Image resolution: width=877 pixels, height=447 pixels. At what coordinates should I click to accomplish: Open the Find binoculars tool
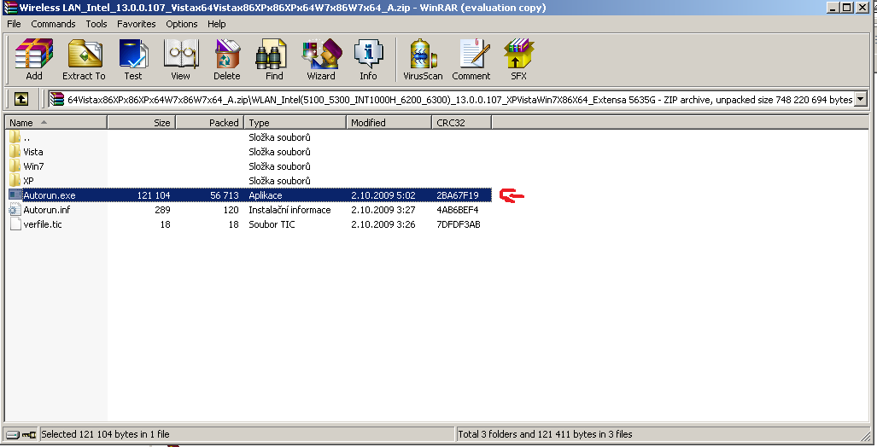[x=274, y=60]
